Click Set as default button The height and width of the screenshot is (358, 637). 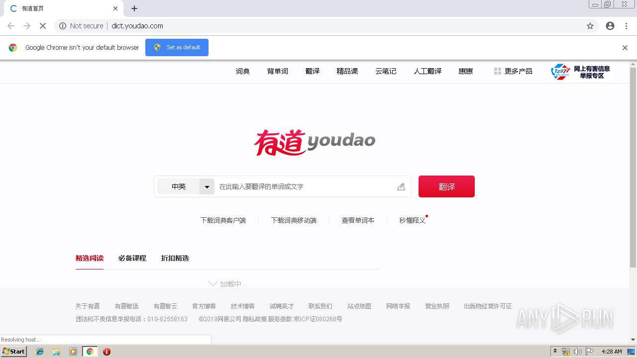point(177,47)
